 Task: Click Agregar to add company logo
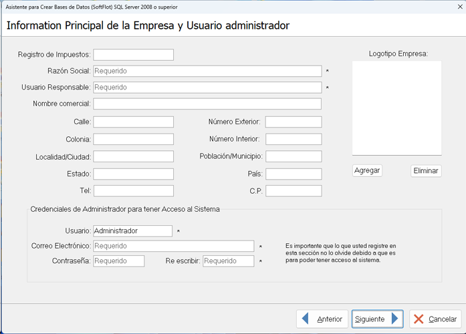[367, 170]
